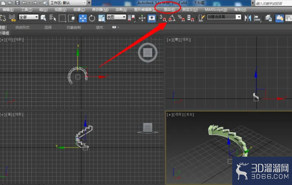Click the ViewCube in the top viewport
This screenshot has width=292, height=185.
148,53
